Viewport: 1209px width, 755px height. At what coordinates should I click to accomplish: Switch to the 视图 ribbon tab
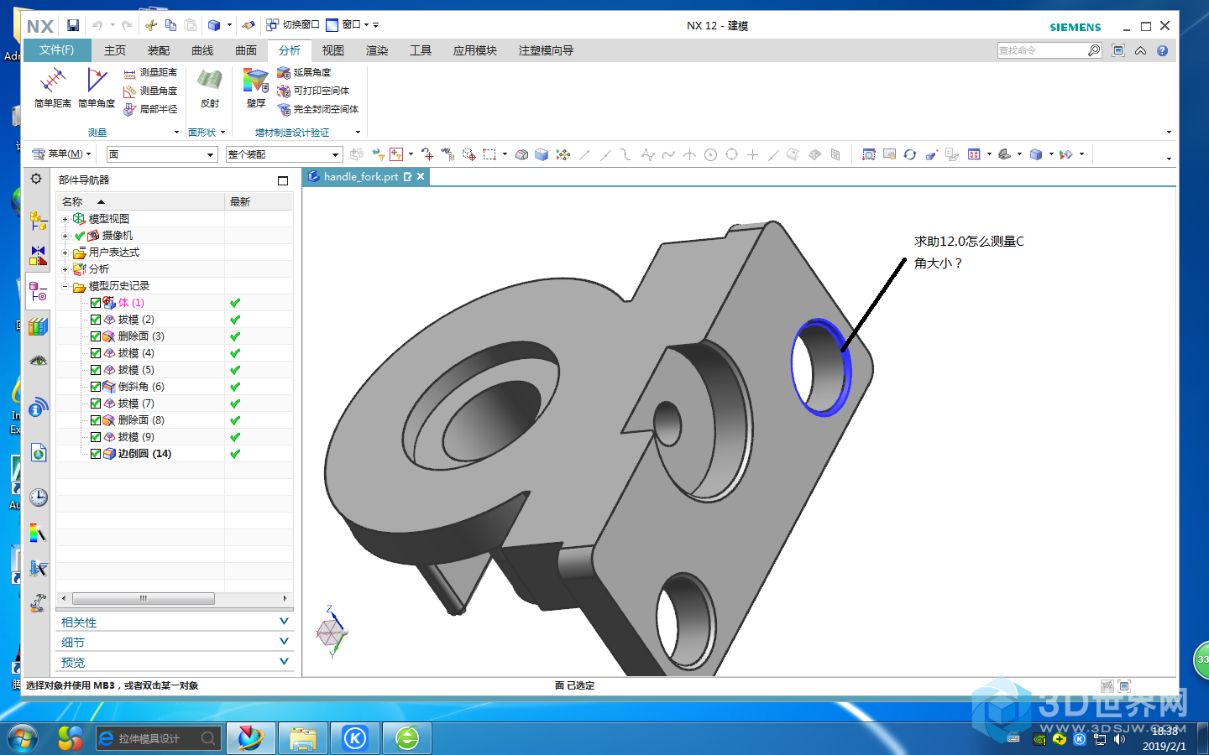coord(333,50)
